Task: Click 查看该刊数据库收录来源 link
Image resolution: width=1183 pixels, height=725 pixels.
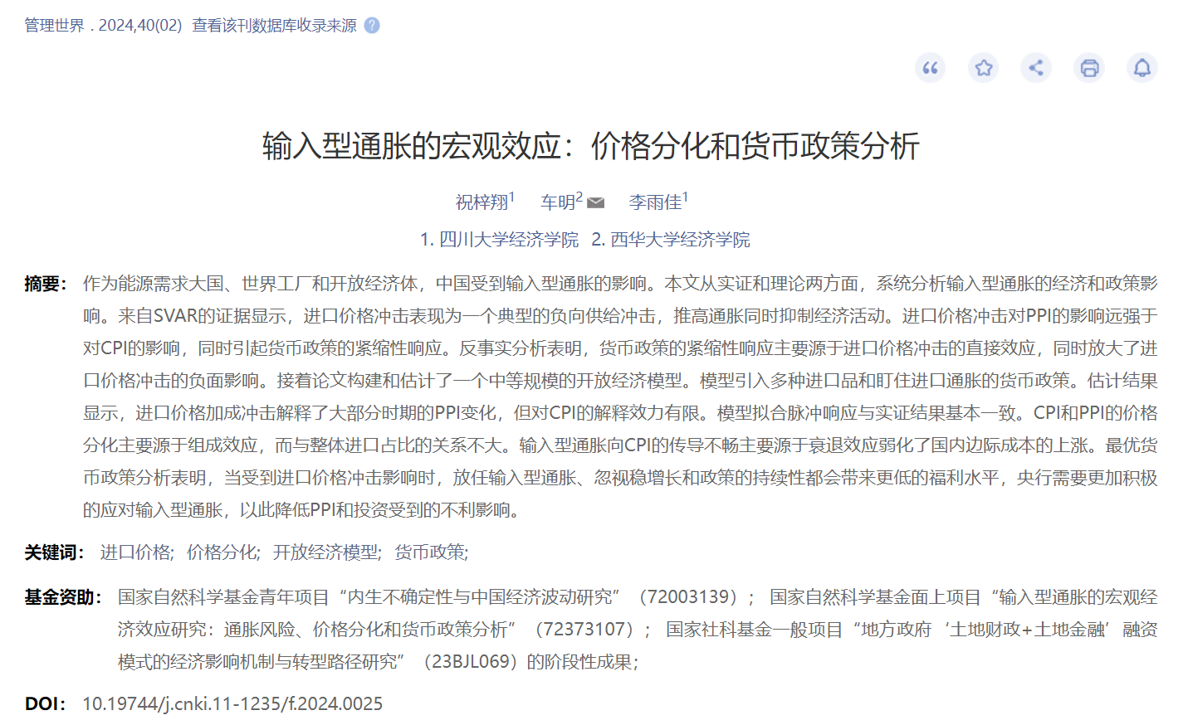Action: 274,26
